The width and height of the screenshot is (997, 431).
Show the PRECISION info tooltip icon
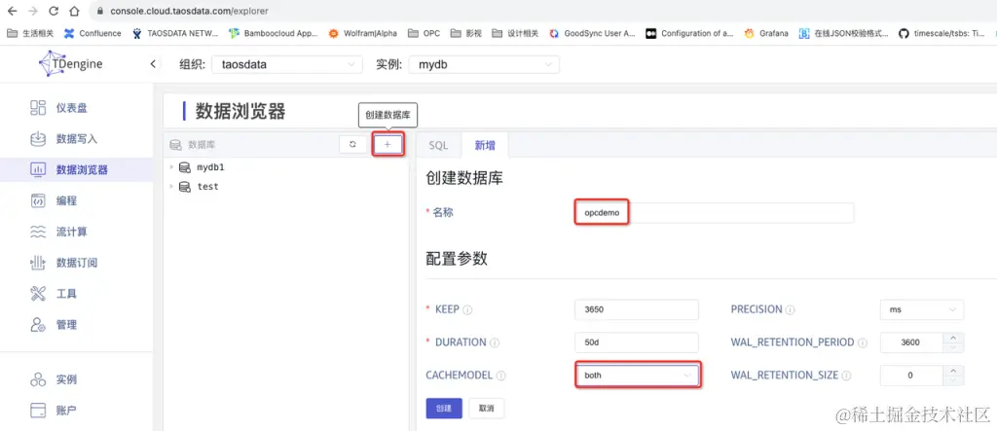tap(791, 310)
